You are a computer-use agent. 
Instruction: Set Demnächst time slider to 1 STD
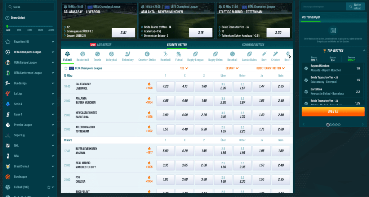(19, 30)
